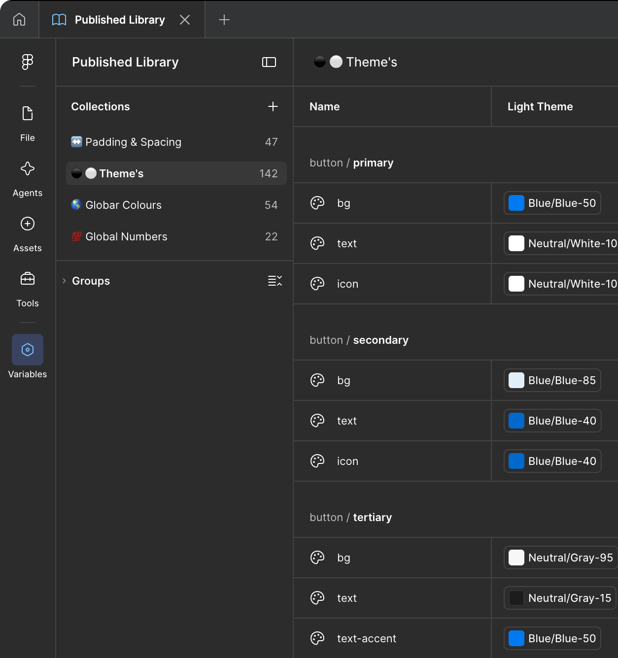Click the Collections section heading

[x=101, y=106]
